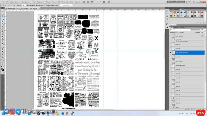Select the Move tool
Screen dimensions: 207x116
click(x=3, y=11)
